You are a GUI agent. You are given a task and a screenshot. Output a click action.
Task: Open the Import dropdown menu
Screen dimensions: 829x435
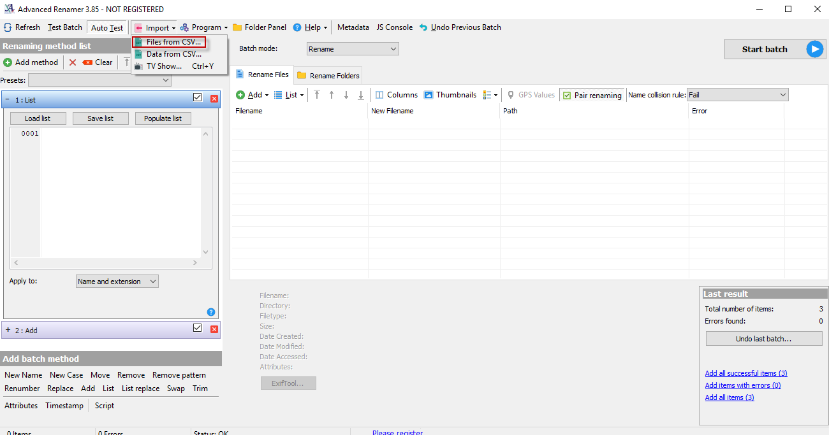click(x=154, y=27)
